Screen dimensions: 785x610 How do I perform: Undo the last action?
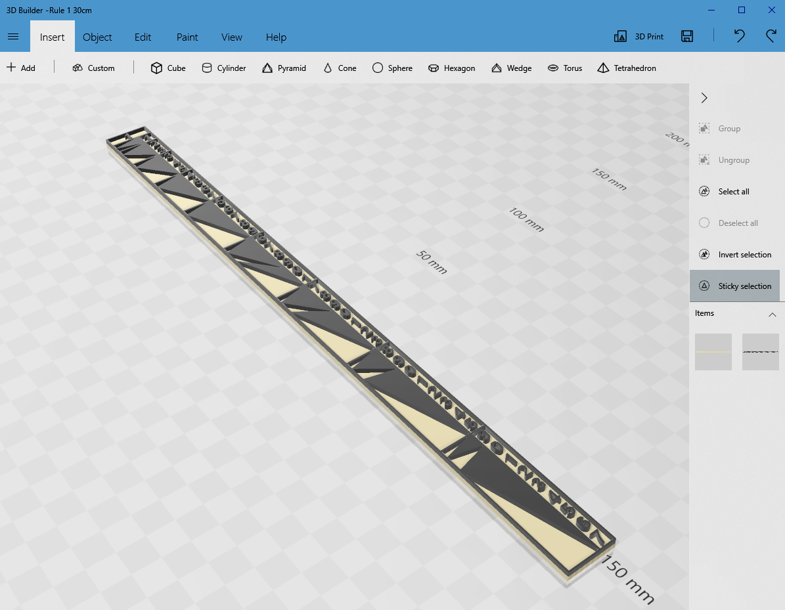pos(739,36)
